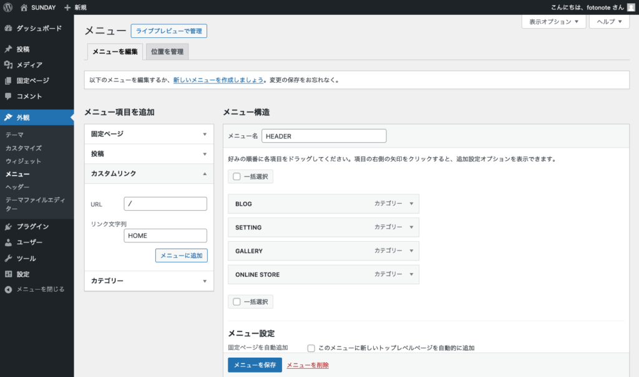Viewport: 639px width, 377px height.
Task: Click the users person icon
Action: click(x=8, y=242)
